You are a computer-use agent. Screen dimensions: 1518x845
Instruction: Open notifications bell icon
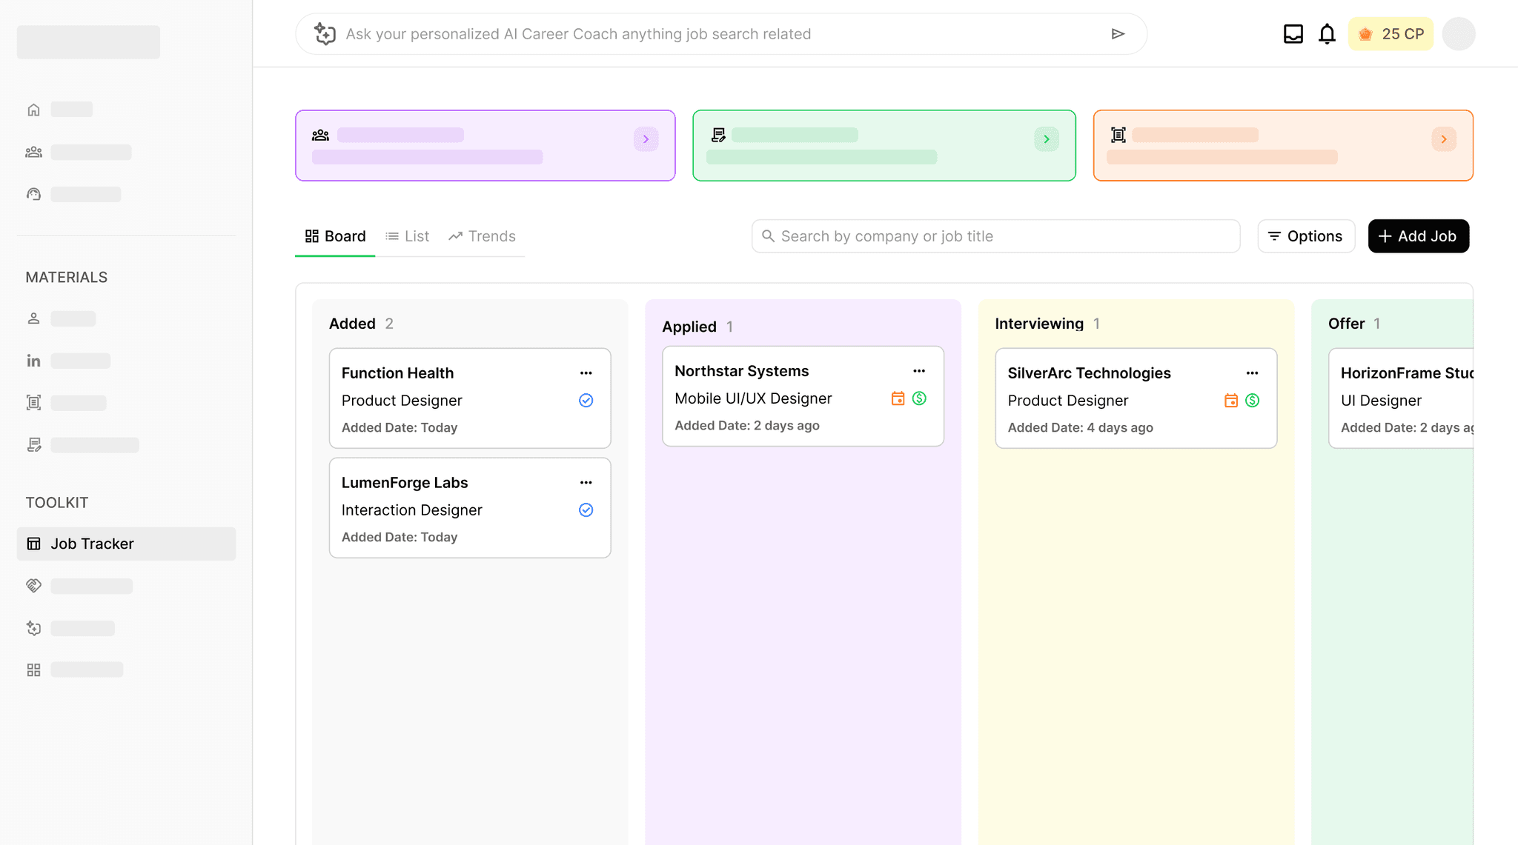[1327, 34]
